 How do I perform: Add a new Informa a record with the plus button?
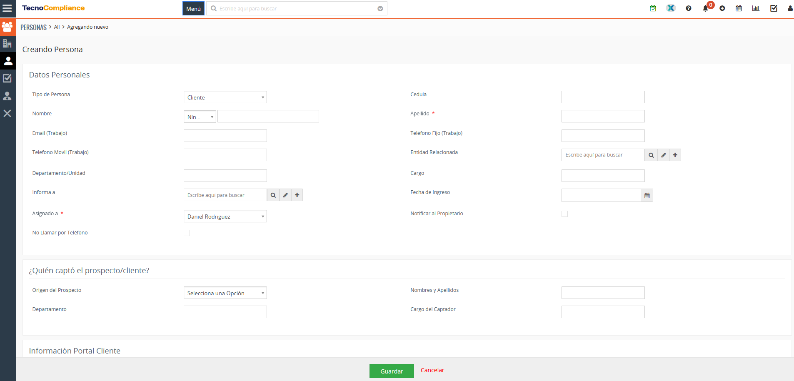pos(297,195)
